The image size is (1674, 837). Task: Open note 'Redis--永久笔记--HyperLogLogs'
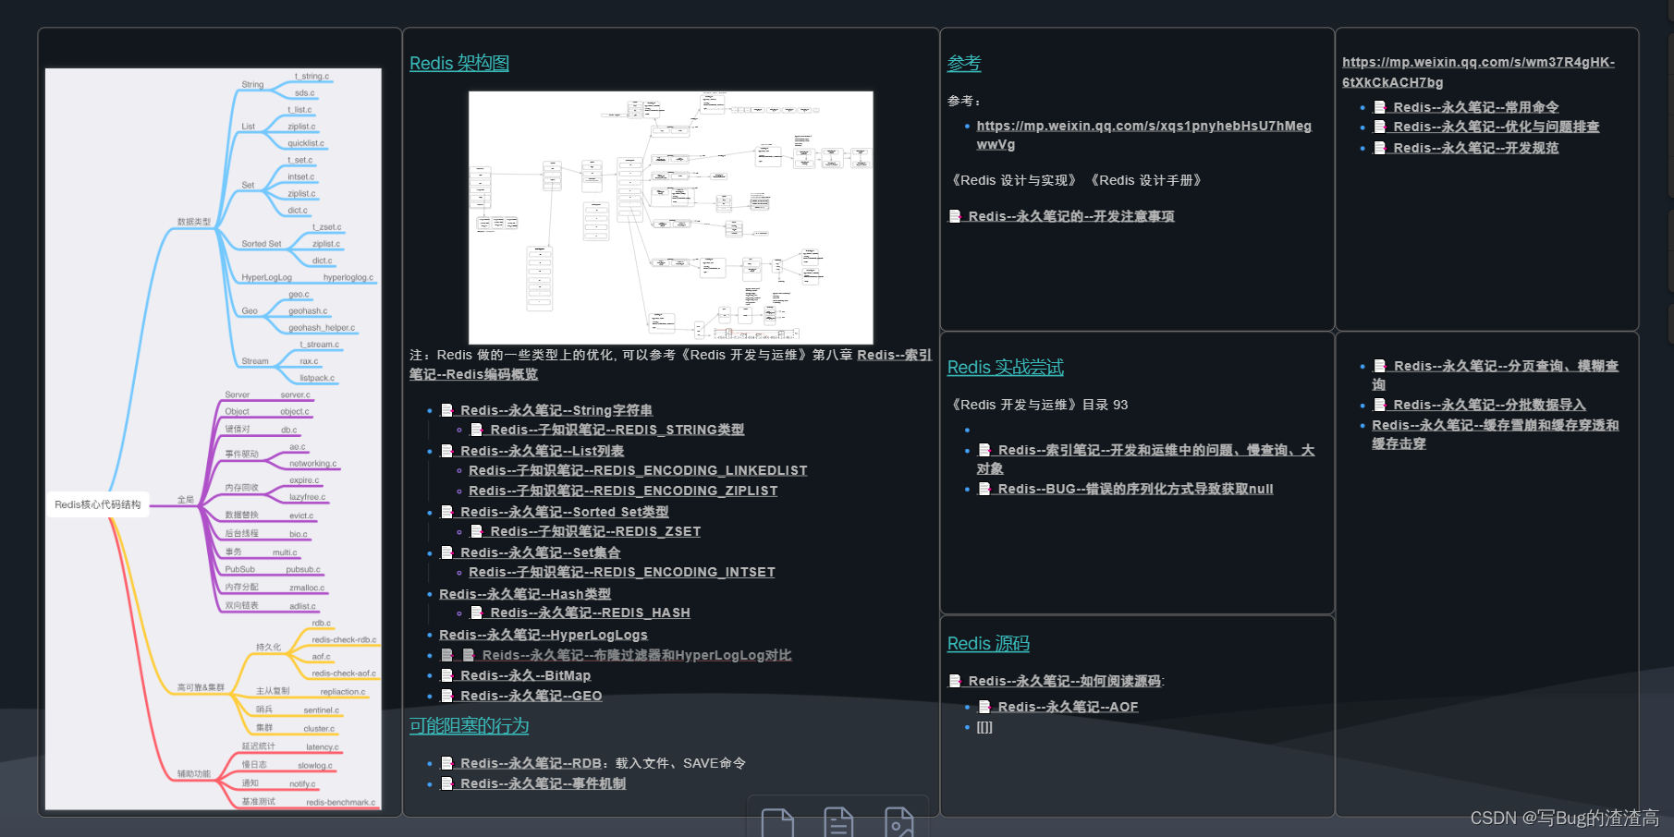[544, 635]
